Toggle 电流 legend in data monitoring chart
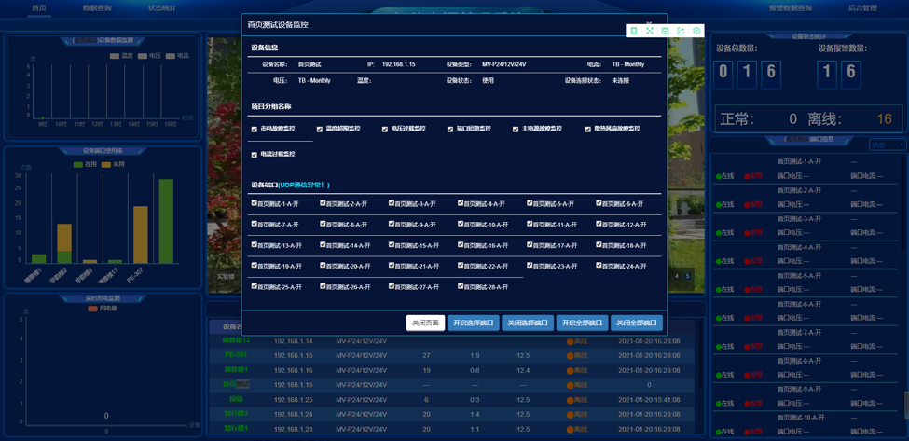This screenshot has height=441, width=909. point(177,56)
